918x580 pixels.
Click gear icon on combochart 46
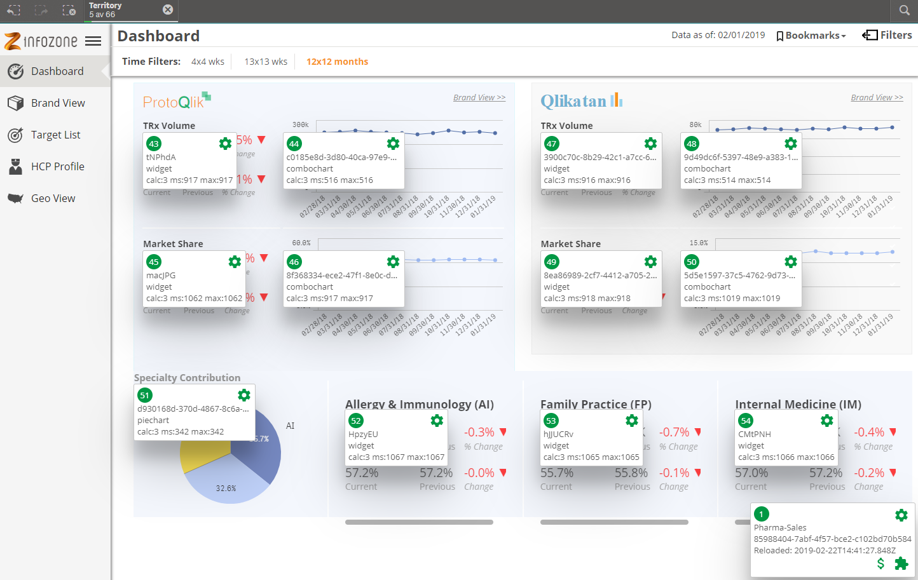[x=393, y=262]
